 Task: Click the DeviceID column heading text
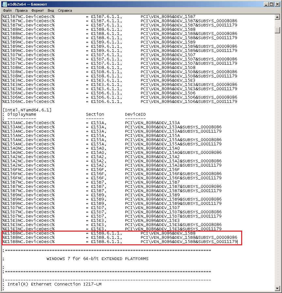135,114
